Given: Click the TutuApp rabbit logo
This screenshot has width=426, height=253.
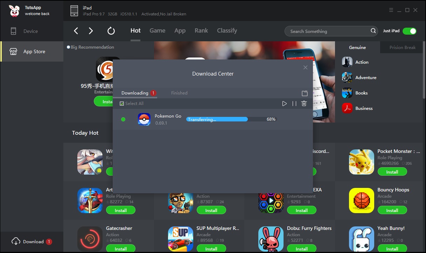Looking at the screenshot, I should [15, 11].
